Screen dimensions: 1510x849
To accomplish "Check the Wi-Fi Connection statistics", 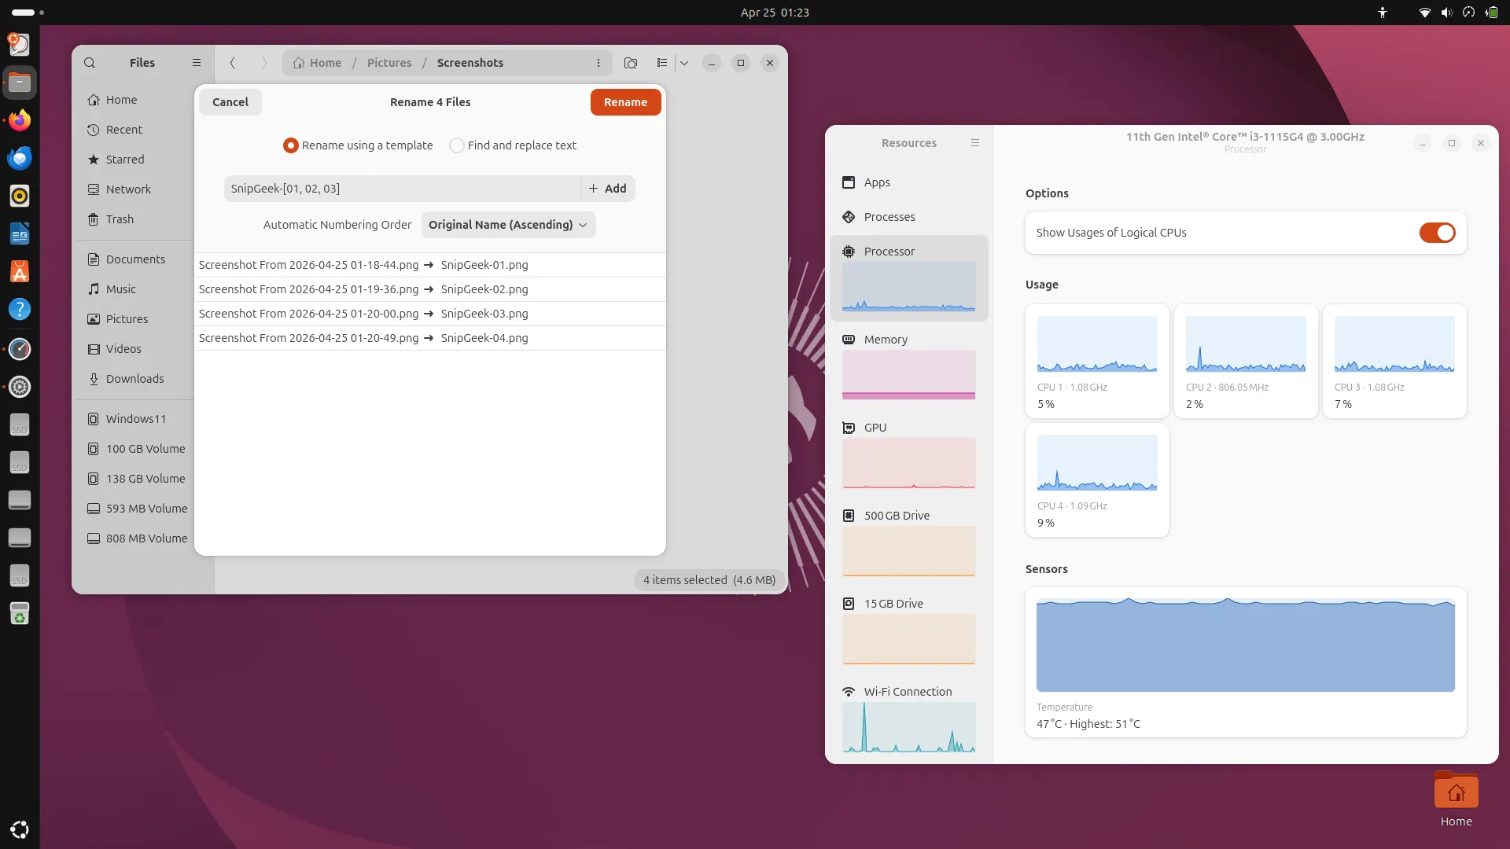I will pos(907,692).
